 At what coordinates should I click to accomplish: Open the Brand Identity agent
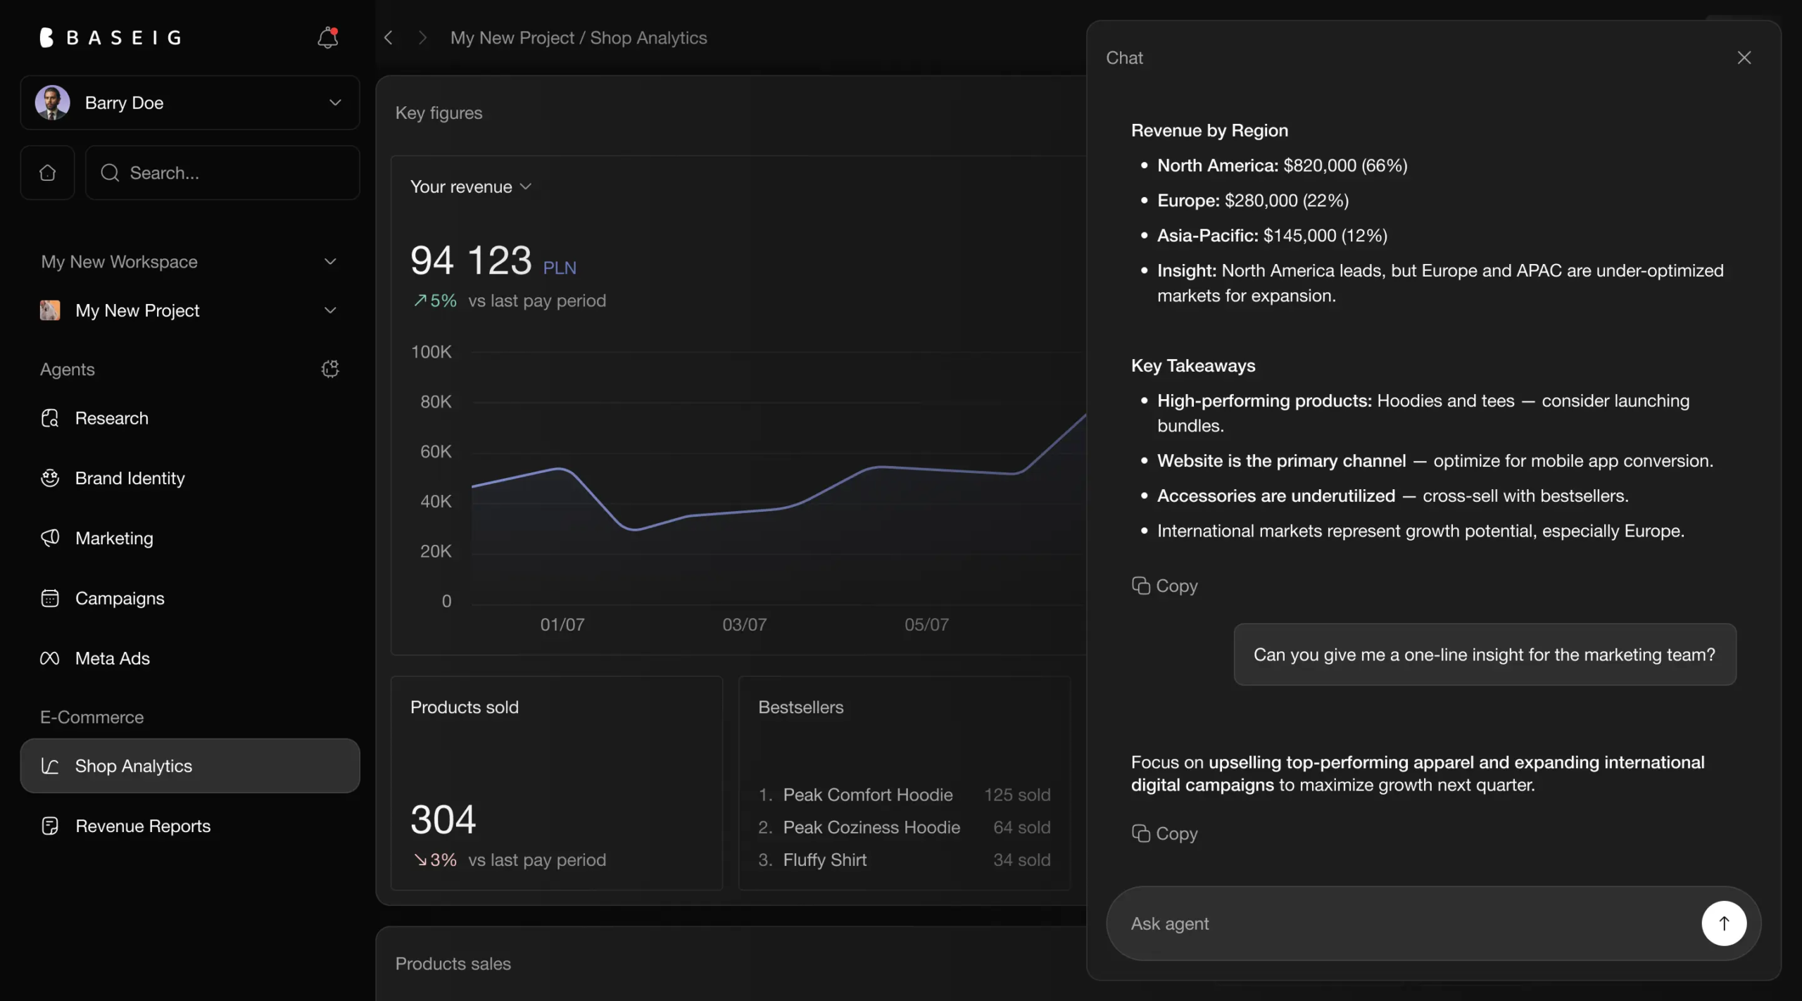(x=130, y=478)
